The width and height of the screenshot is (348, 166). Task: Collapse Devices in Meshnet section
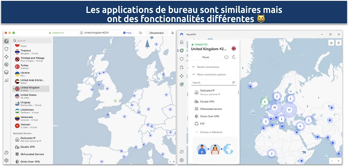208,132
